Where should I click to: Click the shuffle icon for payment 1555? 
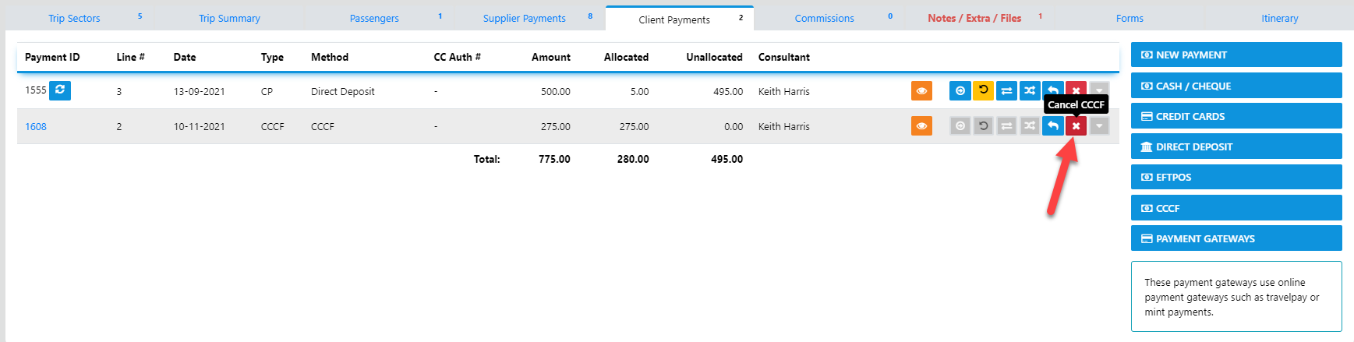(x=1029, y=90)
